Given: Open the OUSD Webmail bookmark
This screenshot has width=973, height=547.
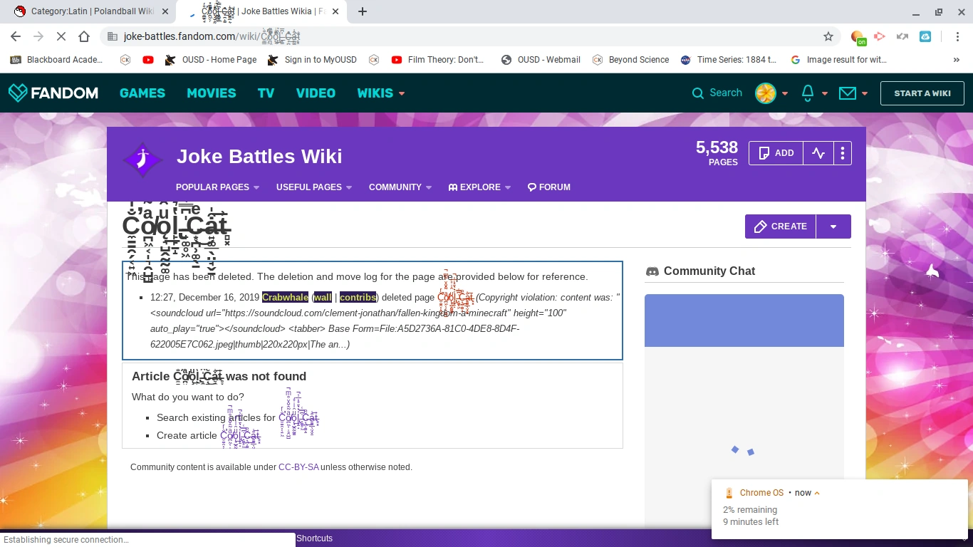Looking at the screenshot, I should point(541,60).
